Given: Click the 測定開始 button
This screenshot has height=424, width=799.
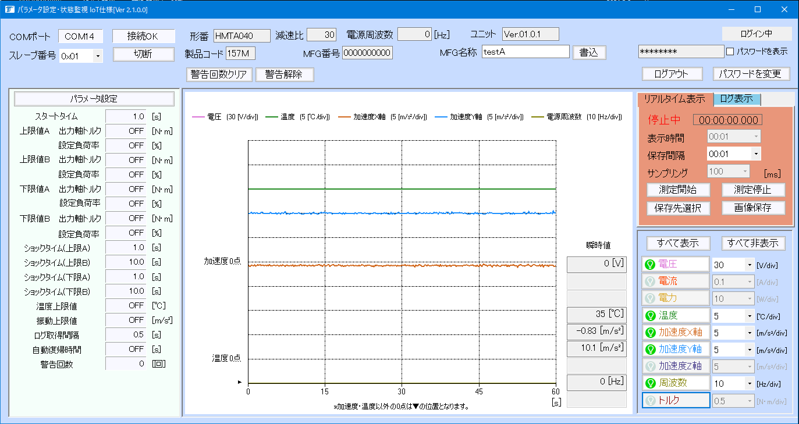Looking at the screenshot, I should coord(678,190).
